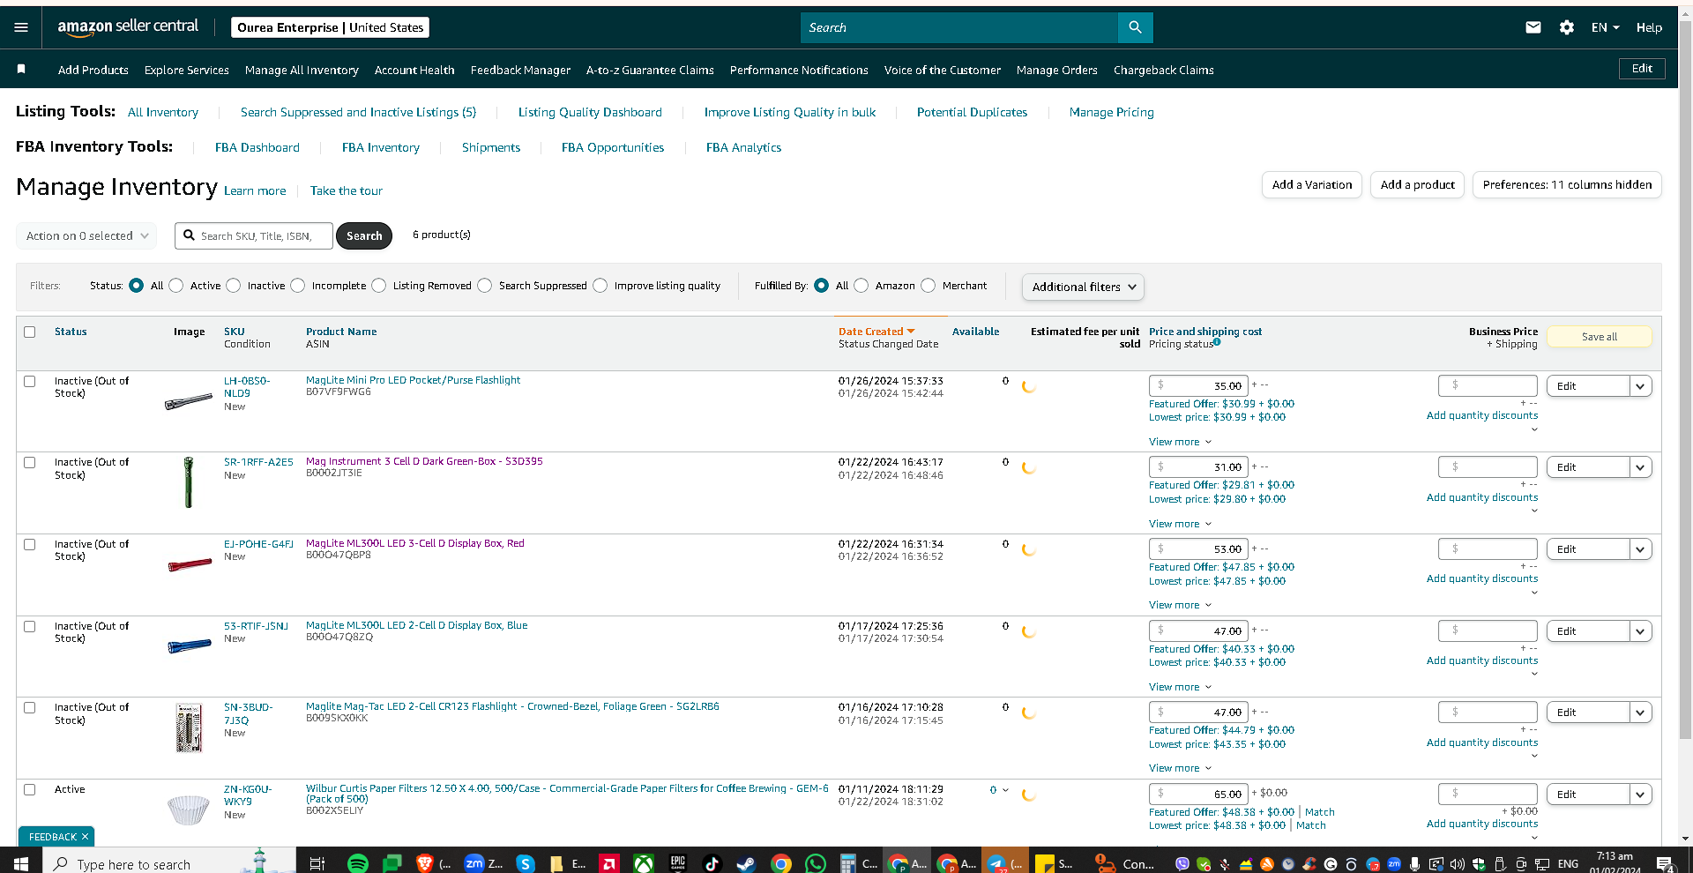Click Business Price field for ML300L Blue
This screenshot has height=873, width=1693.
point(1488,631)
